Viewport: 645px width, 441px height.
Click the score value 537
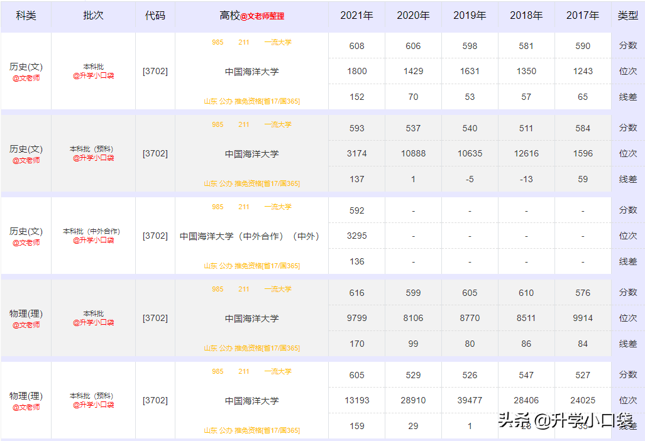[x=413, y=128]
